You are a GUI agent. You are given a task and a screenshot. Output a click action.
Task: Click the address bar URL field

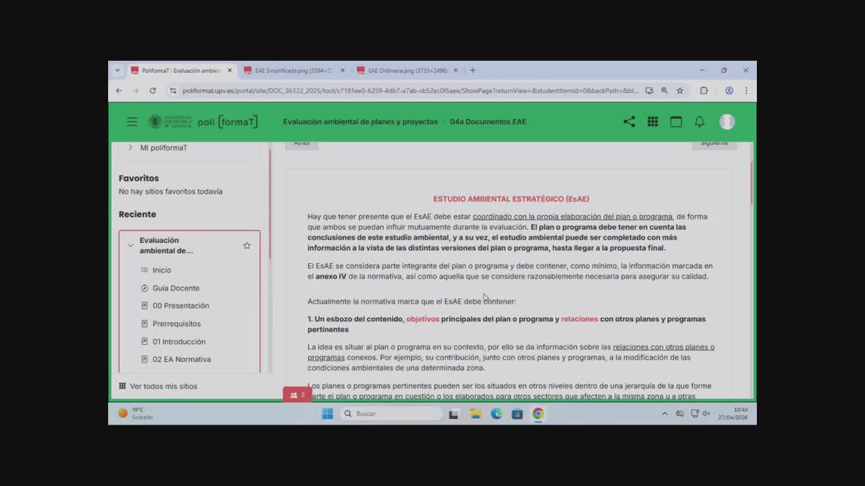pyautogui.click(x=410, y=90)
